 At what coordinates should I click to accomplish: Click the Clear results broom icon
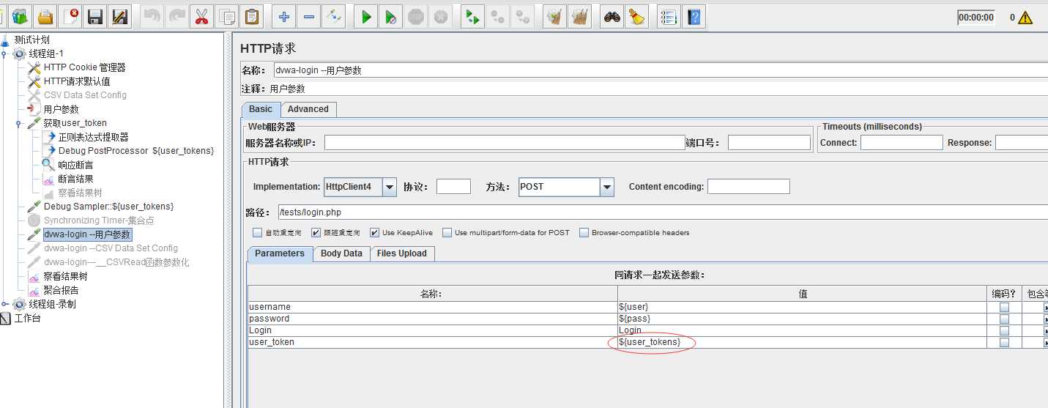click(555, 16)
